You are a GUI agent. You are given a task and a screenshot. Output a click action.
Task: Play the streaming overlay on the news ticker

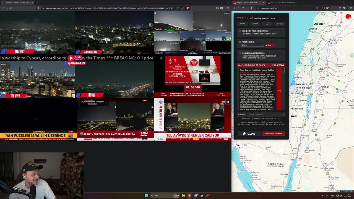pos(71,58)
